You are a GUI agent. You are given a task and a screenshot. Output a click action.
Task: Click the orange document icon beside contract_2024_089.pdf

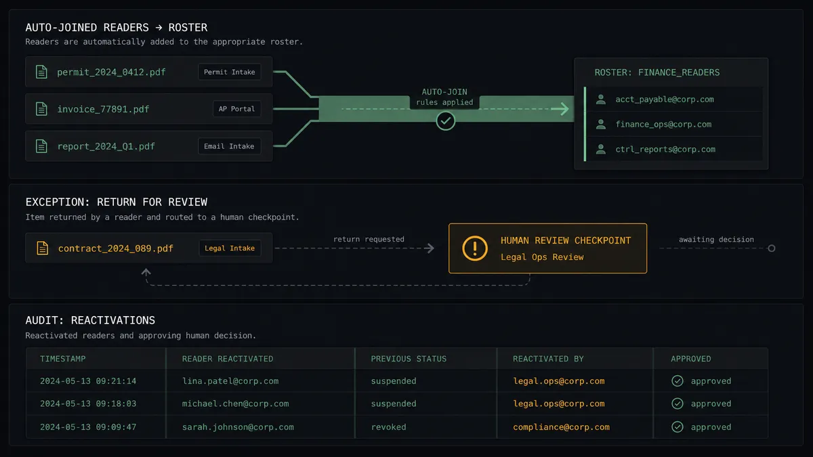tap(42, 248)
